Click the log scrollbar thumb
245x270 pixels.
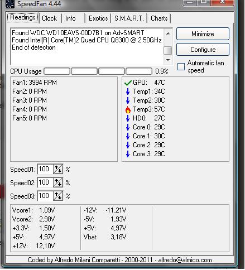click(x=168, y=50)
